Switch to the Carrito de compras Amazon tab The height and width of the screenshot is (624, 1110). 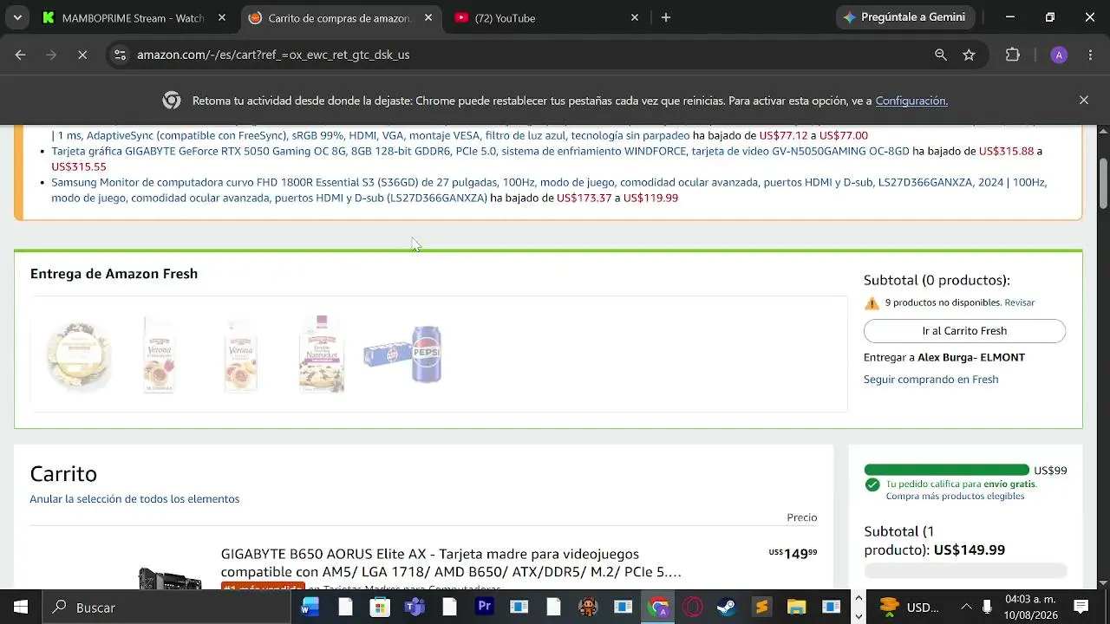point(338,17)
